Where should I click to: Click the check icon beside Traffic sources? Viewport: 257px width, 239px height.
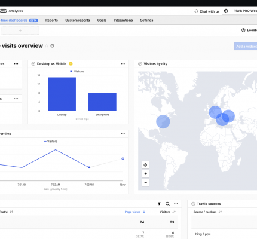pos(193,204)
